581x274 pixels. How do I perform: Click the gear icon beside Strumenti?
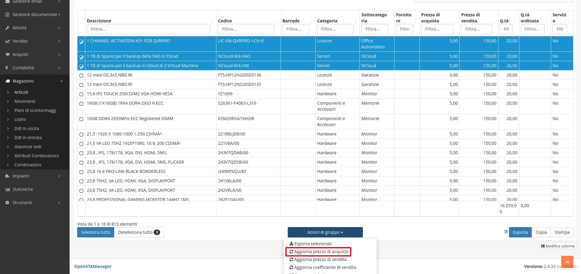point(8,203)
